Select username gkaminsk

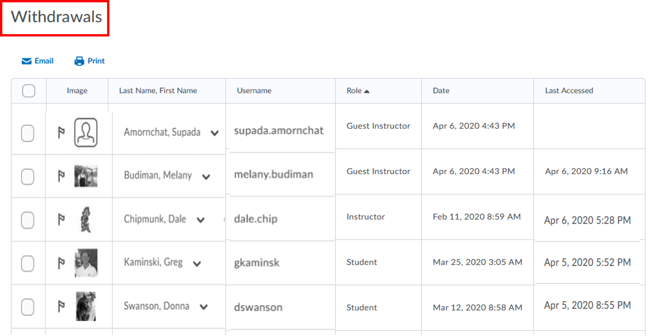[256, 263]
